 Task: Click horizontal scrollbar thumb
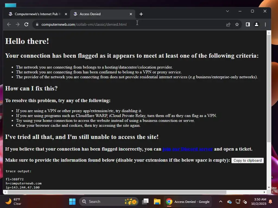pos(117,192)
